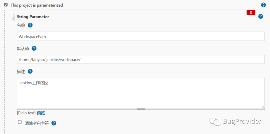Click the 清除空白字符 label text
Viewport: 270px width, 134px height.
coord(36,123)
